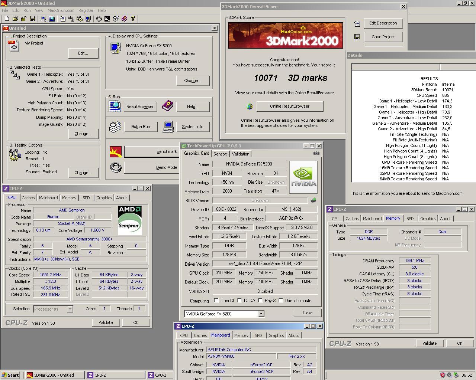The width and height of the screenshot is (476, 380).
Task: Click the ResultBrowser magnifier toolbar icon
Action: coord(52,19)
